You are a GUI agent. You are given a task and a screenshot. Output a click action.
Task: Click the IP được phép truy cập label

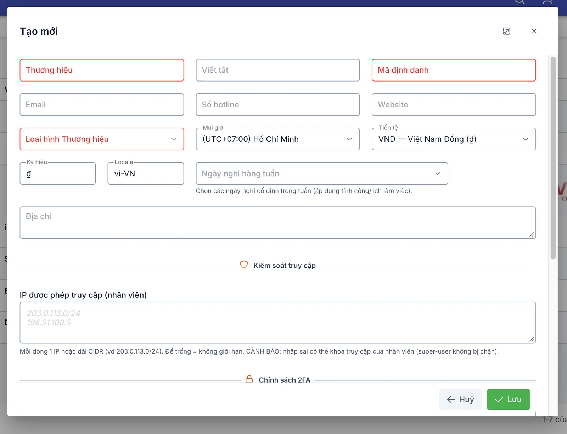coord(83,295)
